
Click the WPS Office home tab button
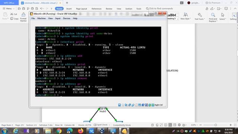[9, 3]
